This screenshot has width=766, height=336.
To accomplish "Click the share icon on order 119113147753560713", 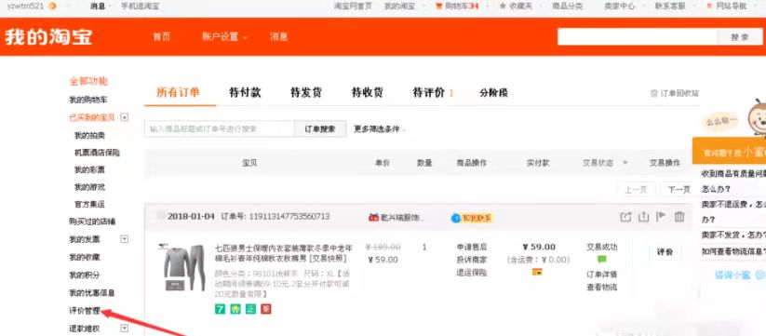I will tap(625, 217).
